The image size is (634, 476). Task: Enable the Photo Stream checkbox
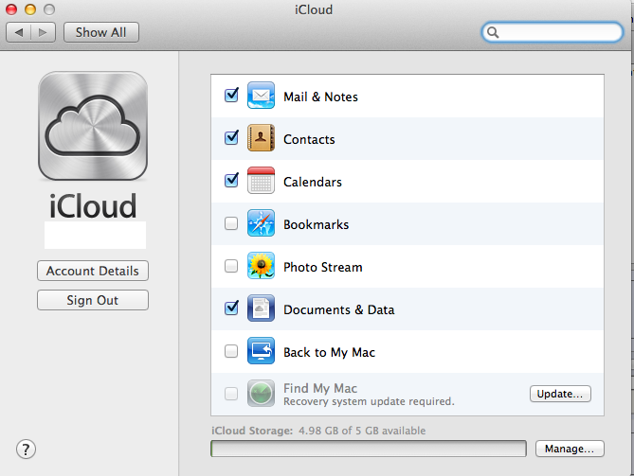(x=231, y=266)
